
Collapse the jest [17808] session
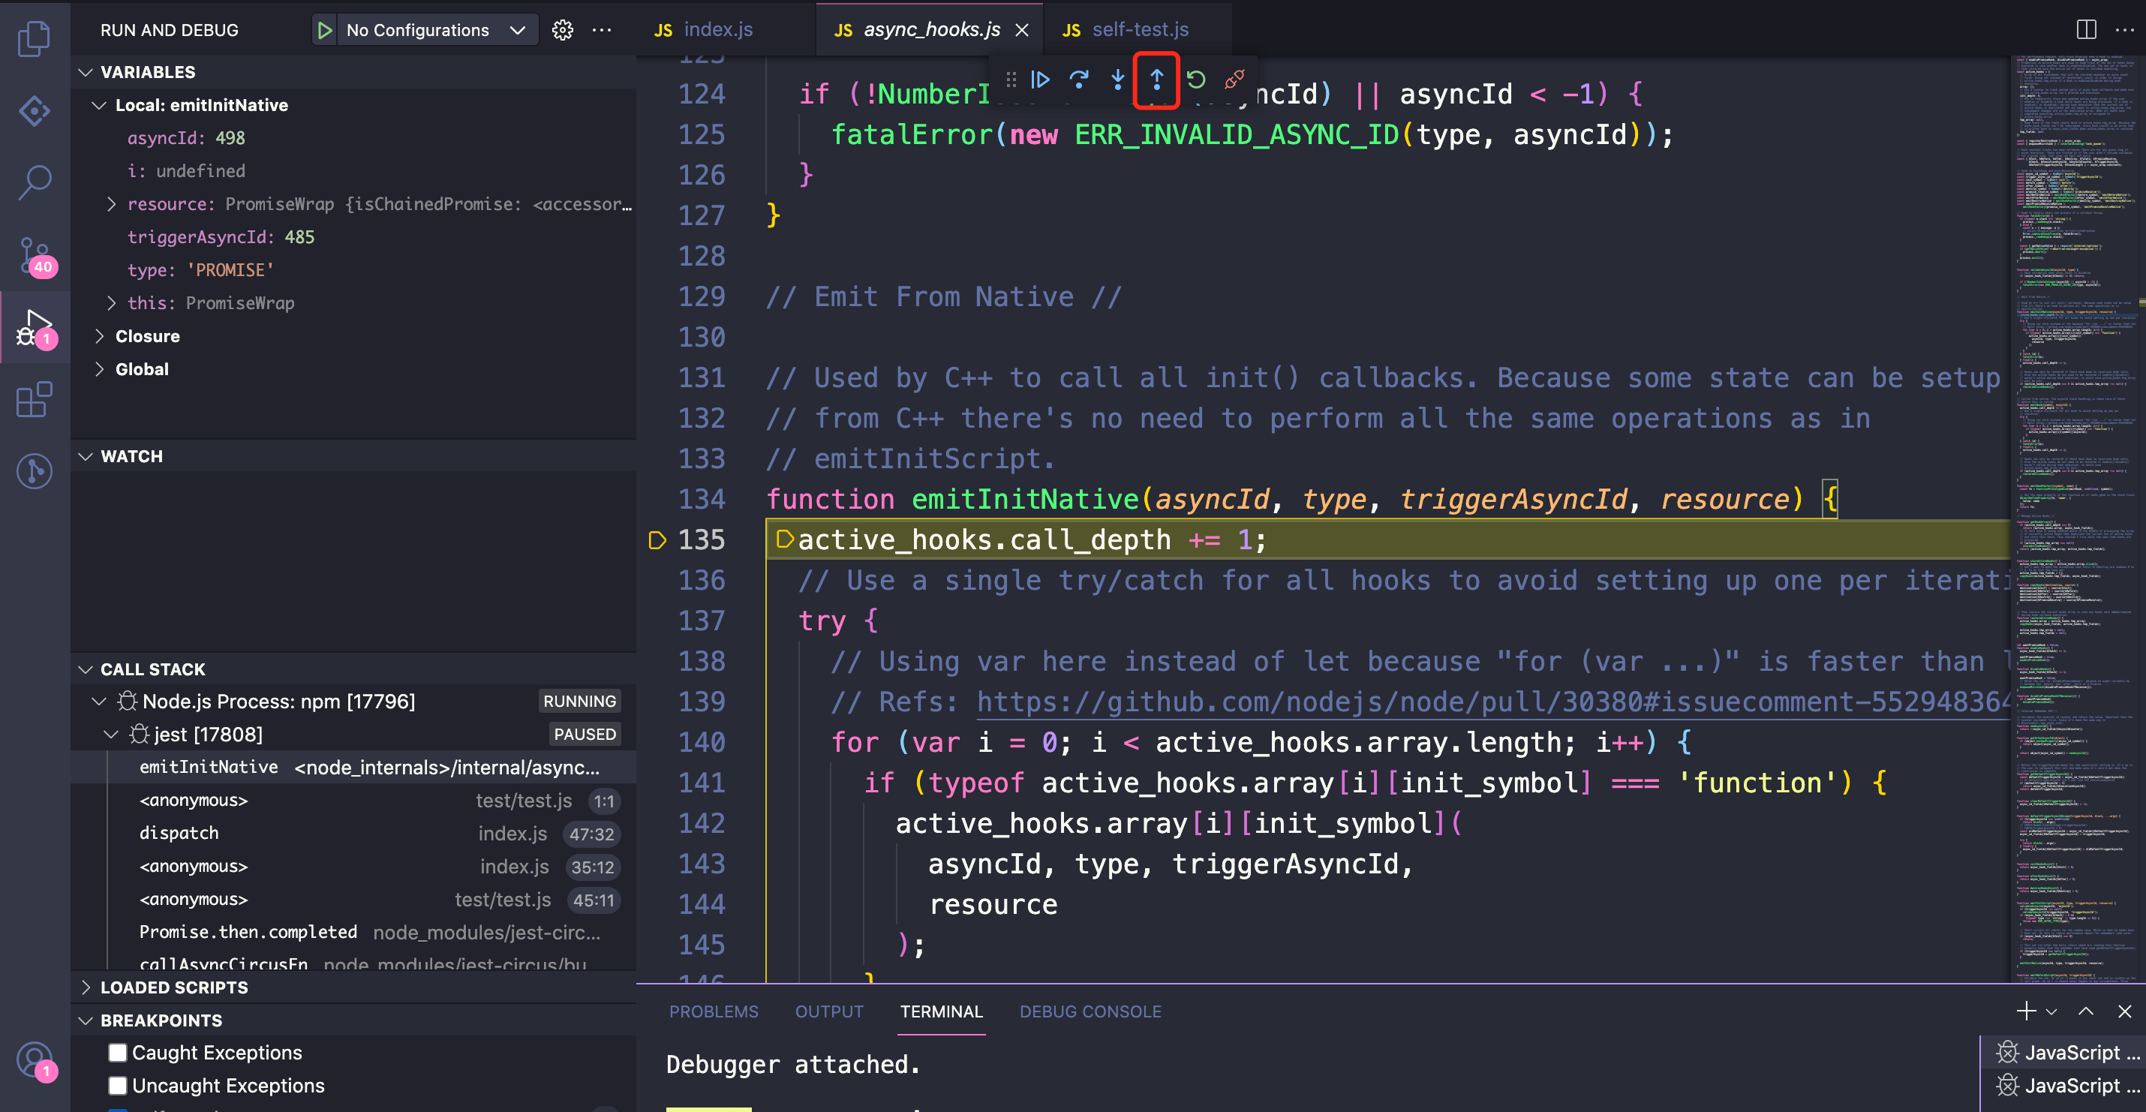click(x=111, y=735)
